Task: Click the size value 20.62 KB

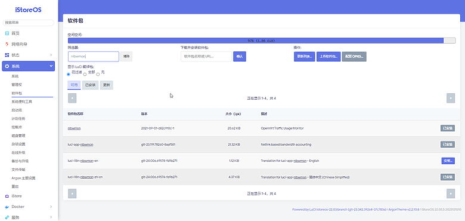Action: pos(234,128)
